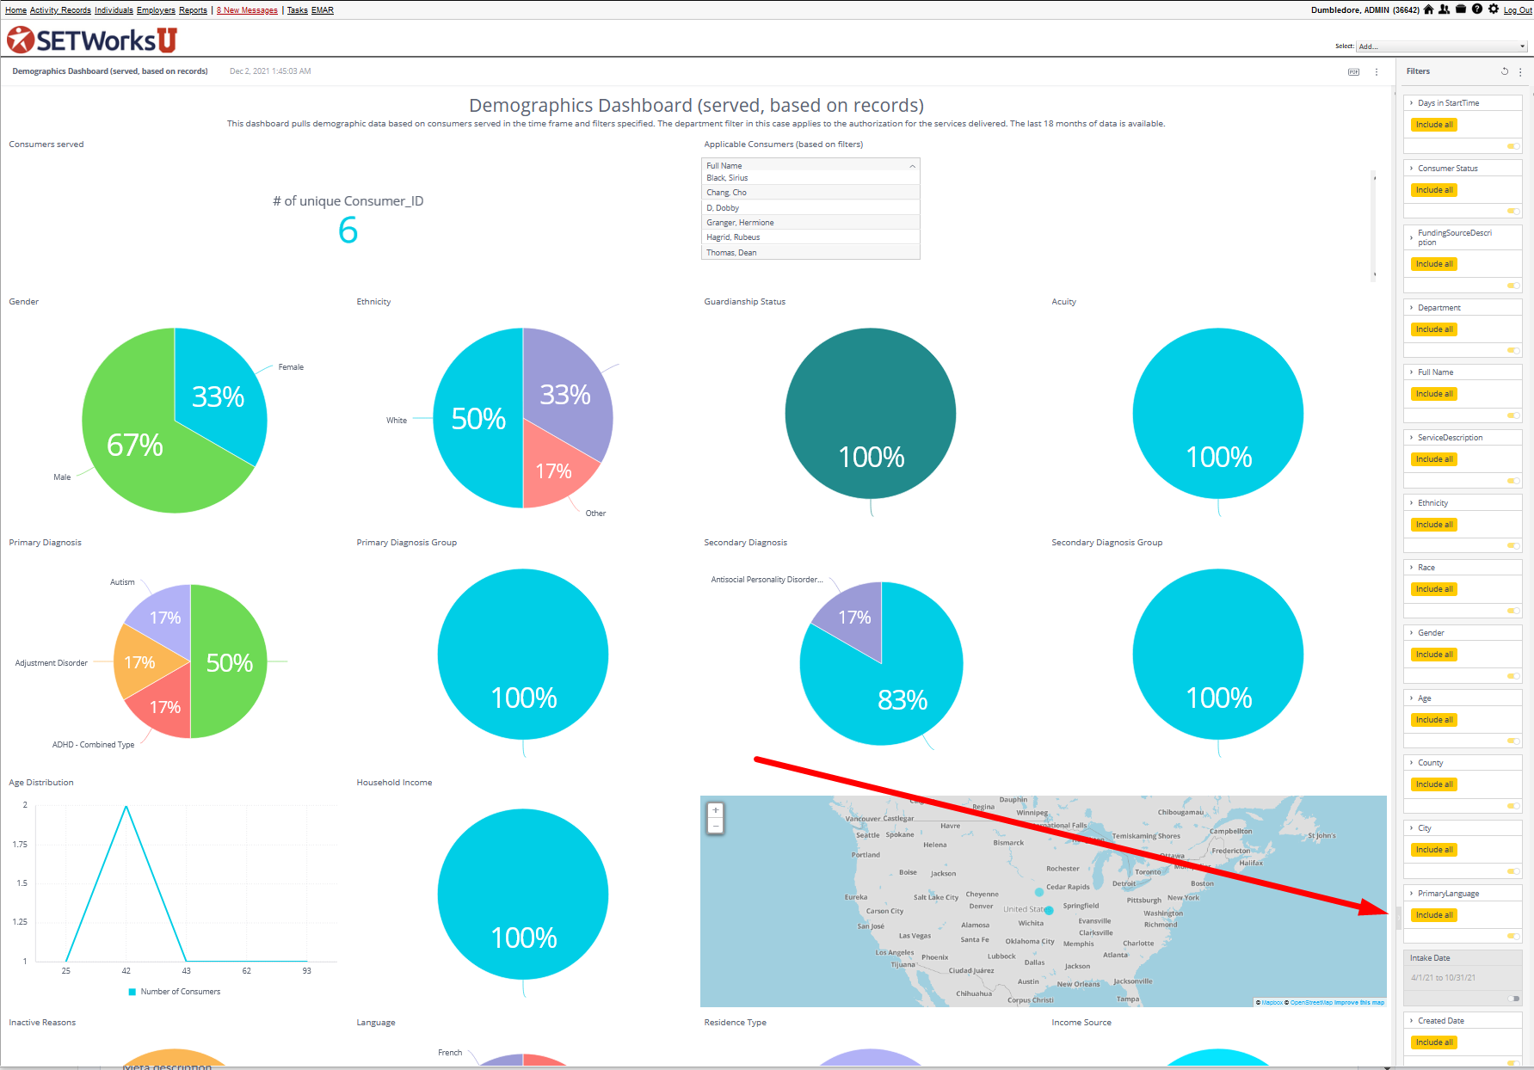
Task: Expand the Department filter chevron
Action: coord(1412,308)
